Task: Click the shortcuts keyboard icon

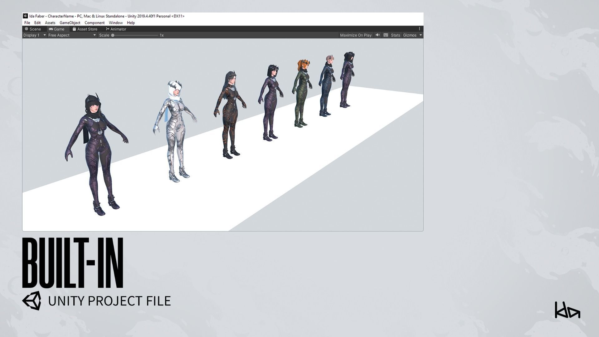Action: [x=386, y=35]
